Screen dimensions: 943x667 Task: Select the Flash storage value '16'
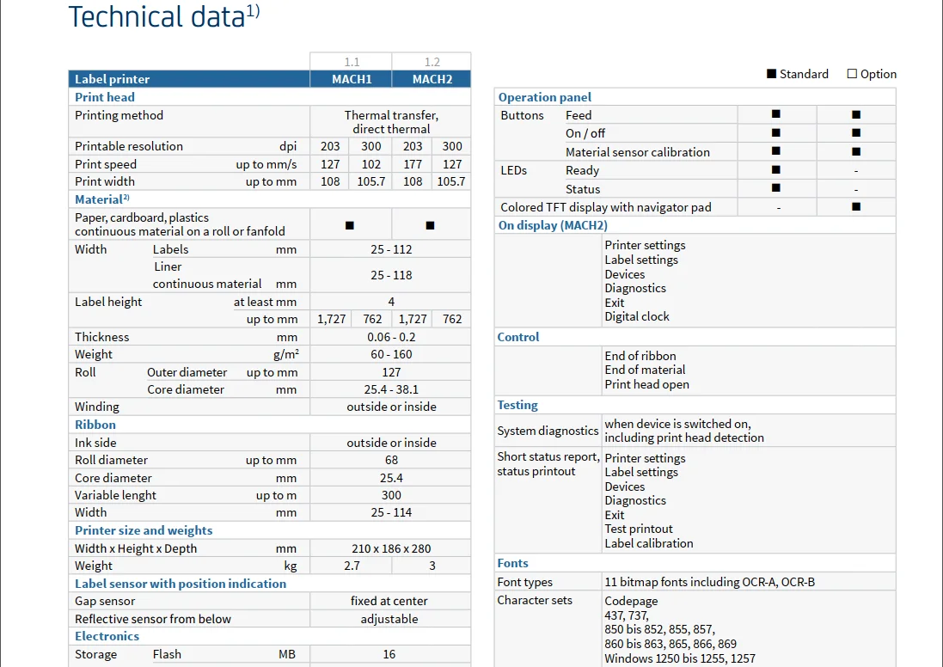(389, 654)
